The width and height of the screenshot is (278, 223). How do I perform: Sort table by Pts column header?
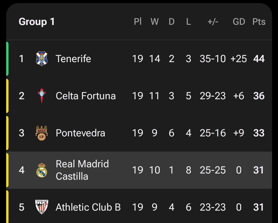pyautogui.click(x=259, y=22)
